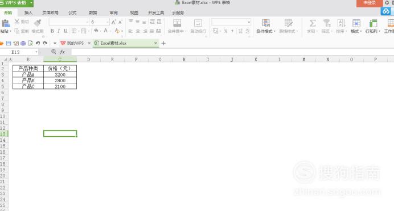Open the 数据 (Data) ribbon tab
This screenshot has width=394, height=211.
(93, 13)
